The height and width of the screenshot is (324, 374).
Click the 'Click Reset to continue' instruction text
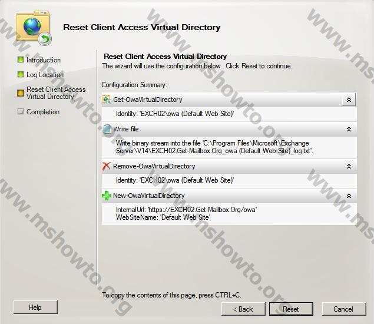tap(259, 66)
